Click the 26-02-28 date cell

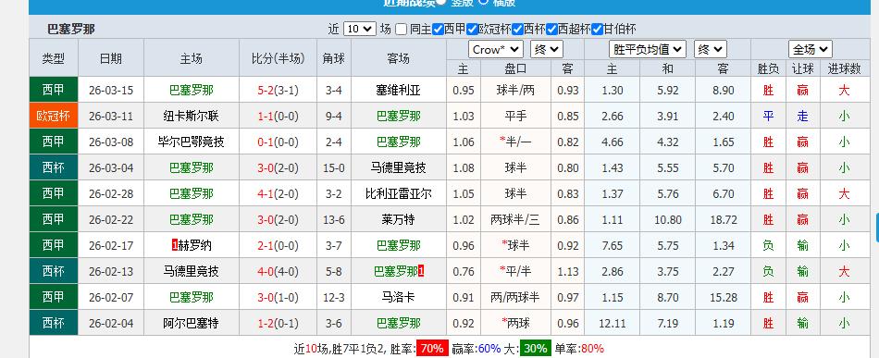(x=111, y=194)
